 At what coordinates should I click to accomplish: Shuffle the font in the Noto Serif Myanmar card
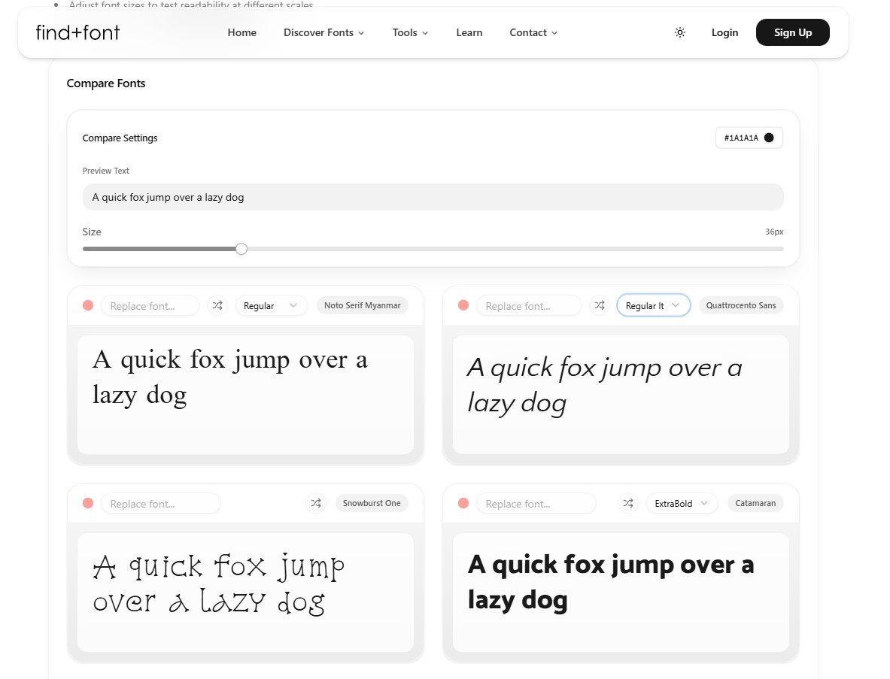[x=217, y=306]
